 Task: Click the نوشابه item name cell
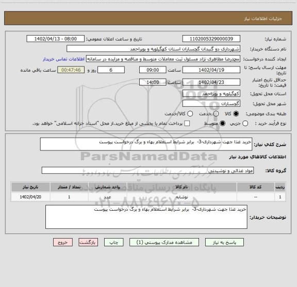[x=181, y=197]
